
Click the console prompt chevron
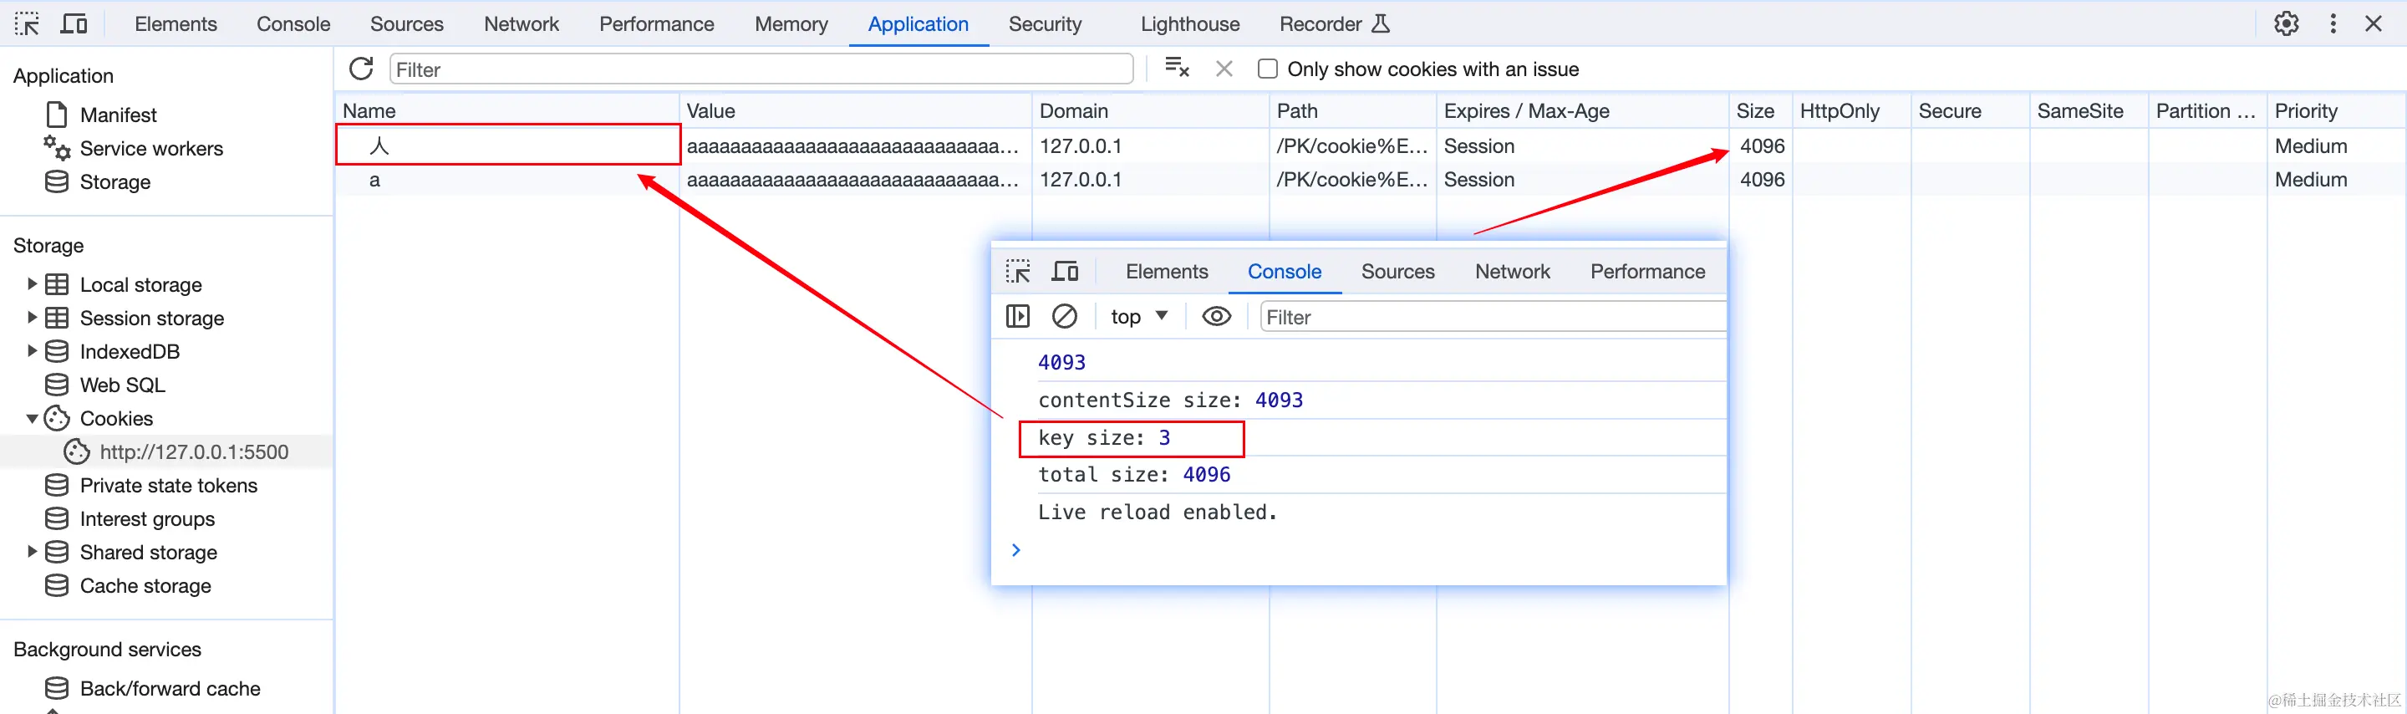pos(1015,549)
